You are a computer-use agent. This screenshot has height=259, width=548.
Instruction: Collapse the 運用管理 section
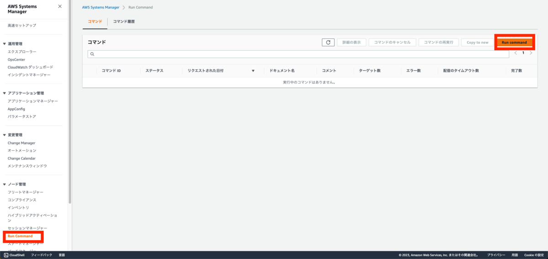(4, 44)
